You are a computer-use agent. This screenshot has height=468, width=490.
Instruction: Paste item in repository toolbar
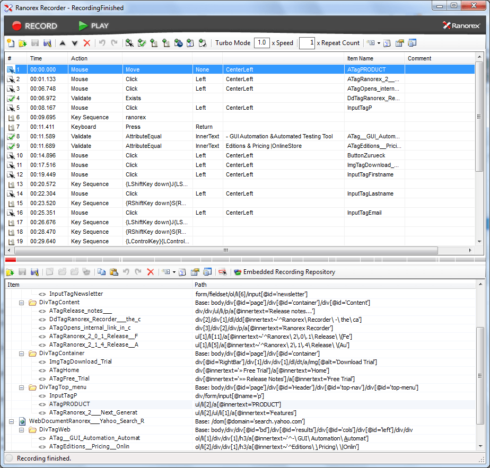click(x=113, y=272)
